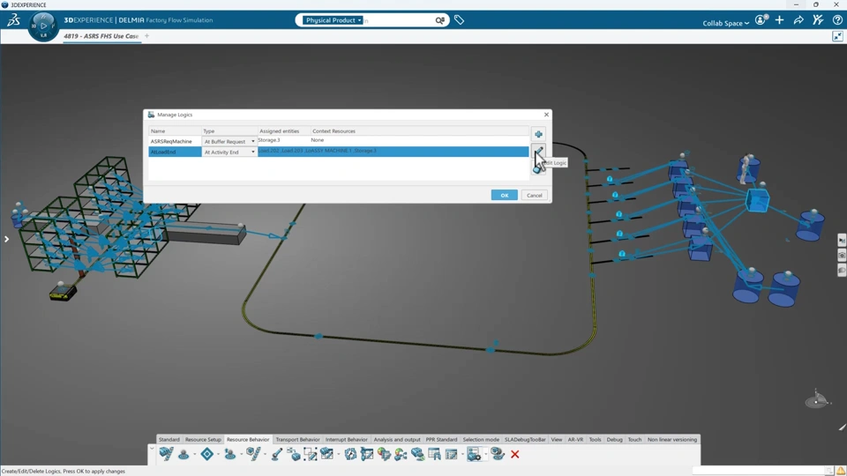Click the plus add icon in header
The width and height of the screenshot is (847, 476).
[x=779, y=20]
